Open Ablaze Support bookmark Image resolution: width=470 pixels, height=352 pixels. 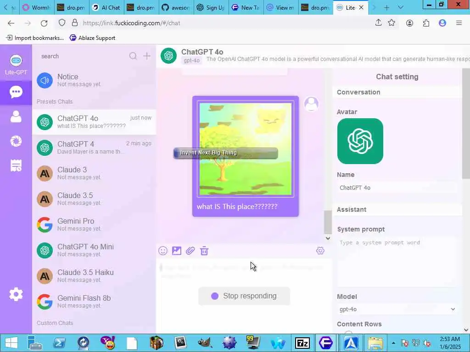click(92, 38)
